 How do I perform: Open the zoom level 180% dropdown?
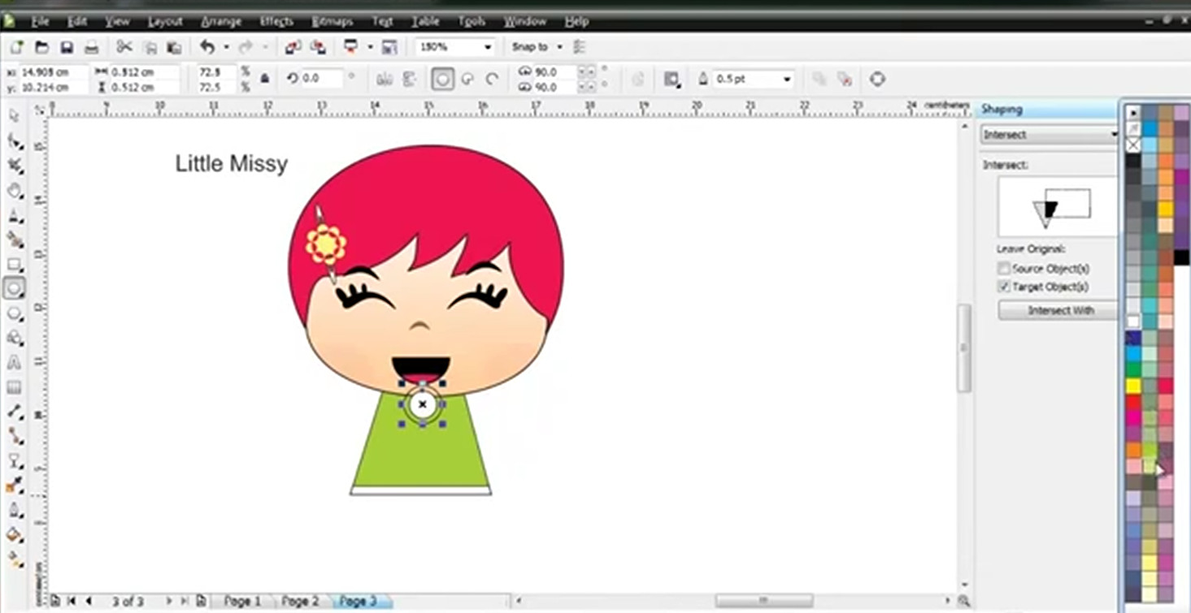point(488,47)
